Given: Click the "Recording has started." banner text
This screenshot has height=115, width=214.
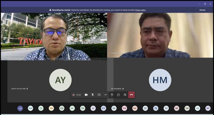Looking at the screenshot, I should (61, 10).
